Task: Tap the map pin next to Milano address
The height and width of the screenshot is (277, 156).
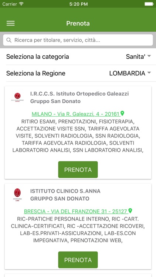Action: [x=122, y=113]
